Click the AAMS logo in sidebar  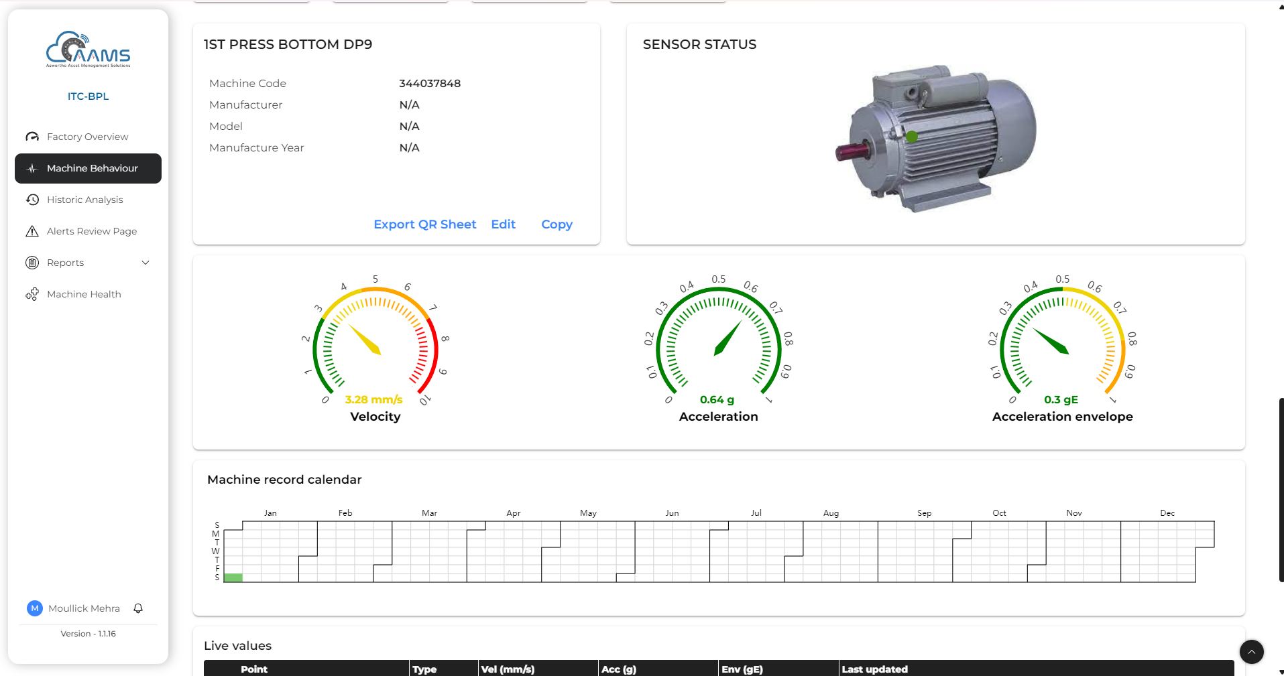pyautogui.click(x=88, y=50)
